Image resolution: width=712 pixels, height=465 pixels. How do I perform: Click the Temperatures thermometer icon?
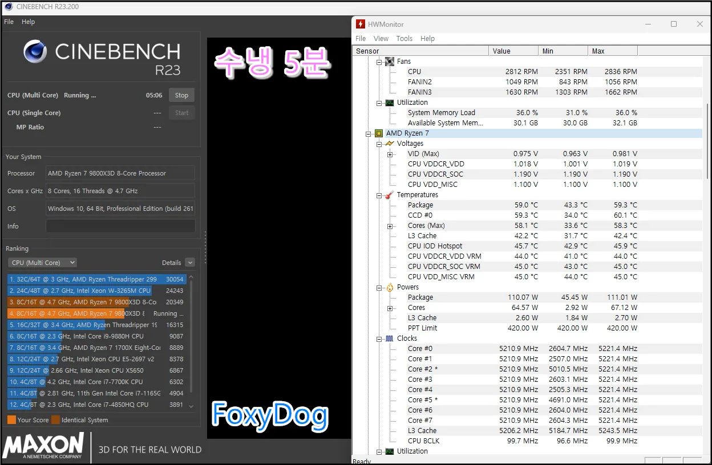[390, 195]
